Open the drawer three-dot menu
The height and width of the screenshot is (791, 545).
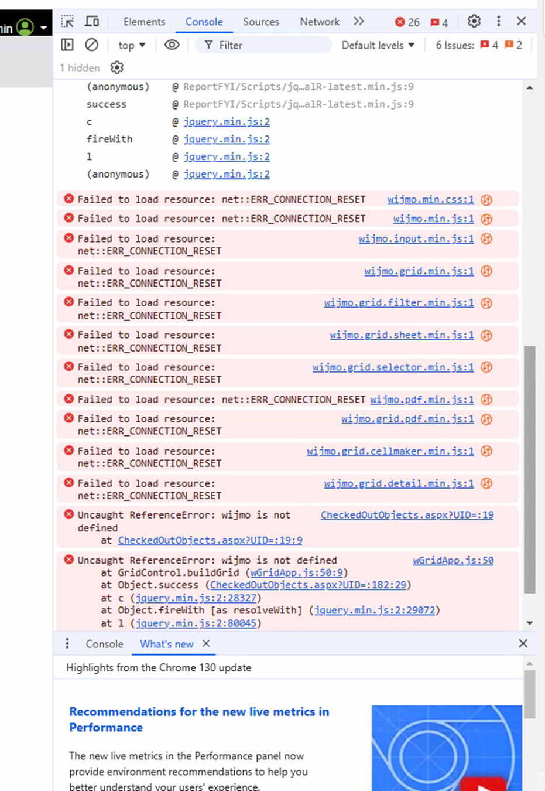[x=67, y=643]
